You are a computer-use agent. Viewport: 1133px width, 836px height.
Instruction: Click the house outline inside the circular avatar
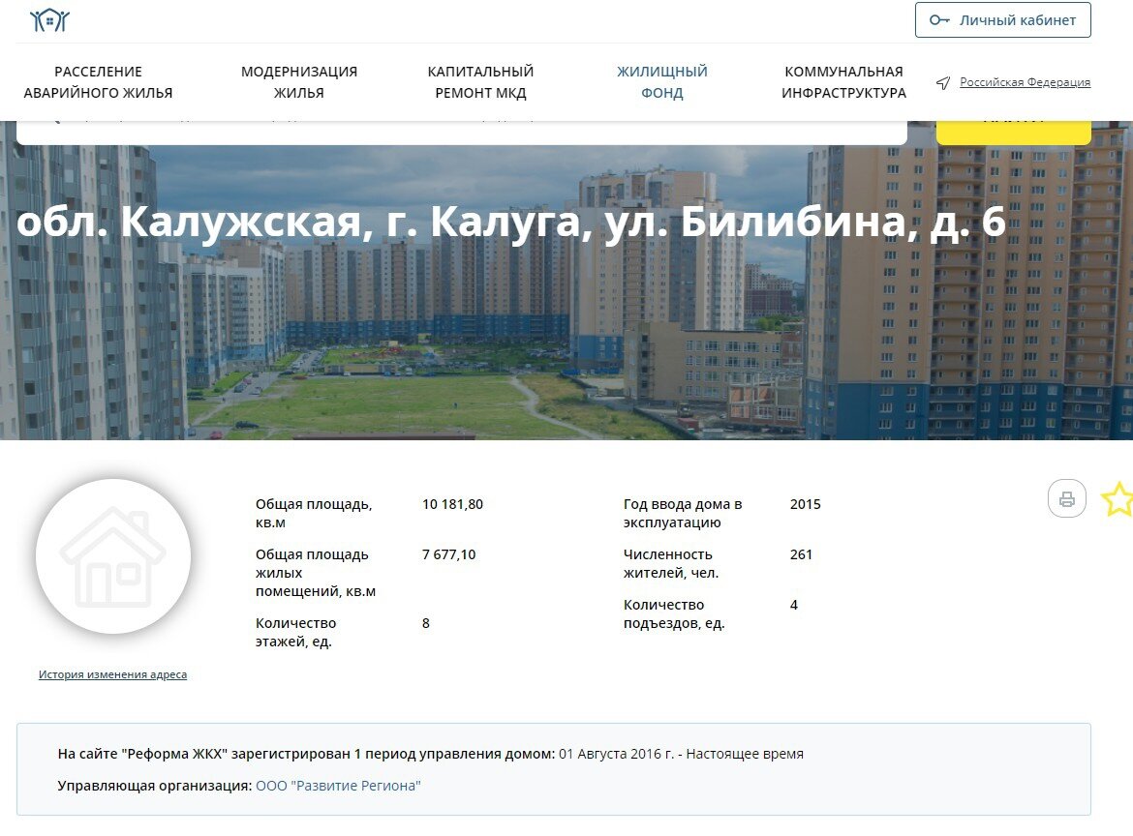113,554
